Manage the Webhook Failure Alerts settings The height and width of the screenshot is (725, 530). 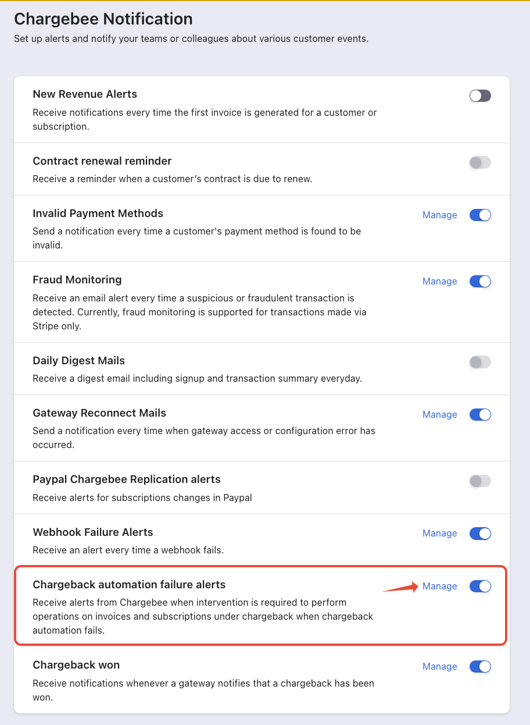click(439, 534)
